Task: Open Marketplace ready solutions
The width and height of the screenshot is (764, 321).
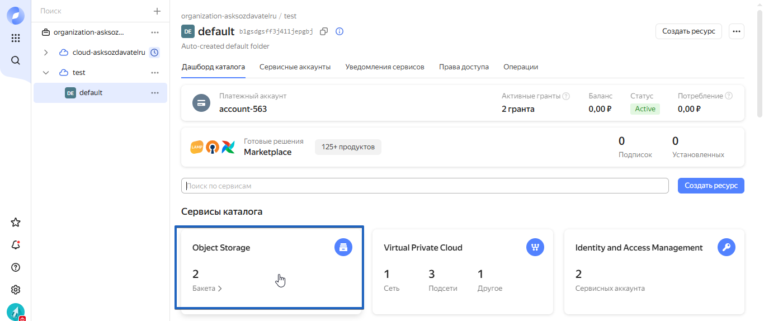Action: coord(267,152)
